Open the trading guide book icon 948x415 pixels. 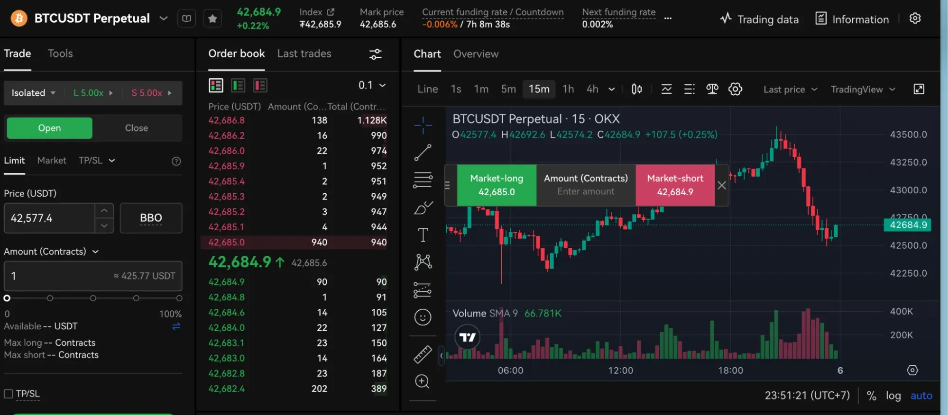click(x=187, y=18)
